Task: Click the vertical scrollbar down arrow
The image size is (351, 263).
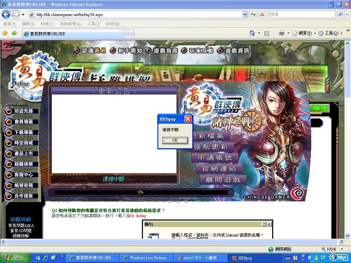Action: 348,236
